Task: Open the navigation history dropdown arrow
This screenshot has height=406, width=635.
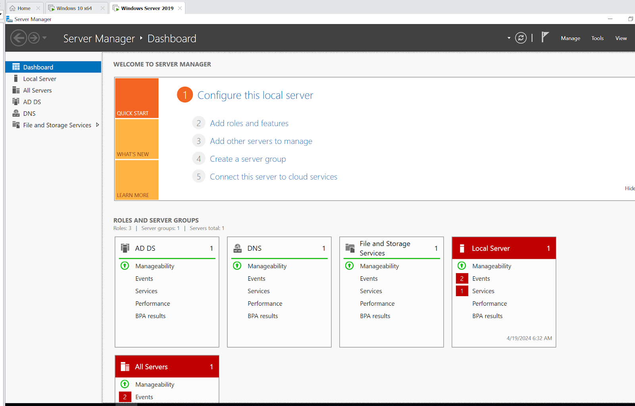Action: 44,38
